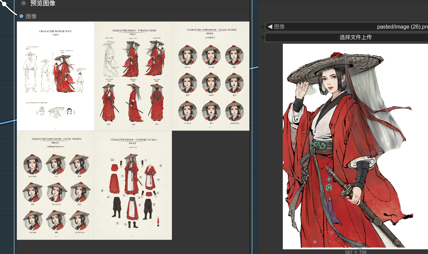Click the 567 × 798 dimension label

(x=356, y=252)
